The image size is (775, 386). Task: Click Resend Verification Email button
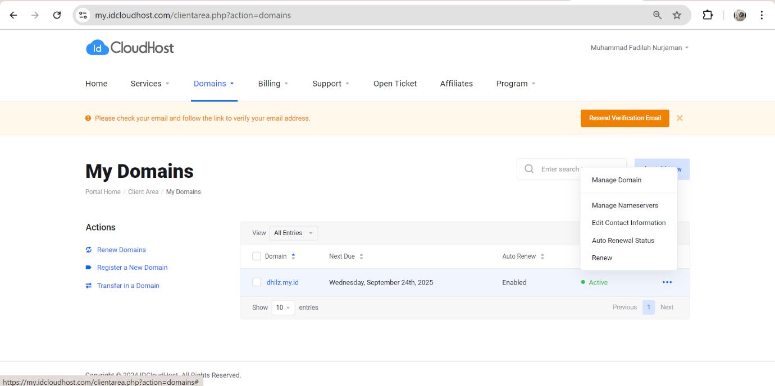click(x=625, y=118)
